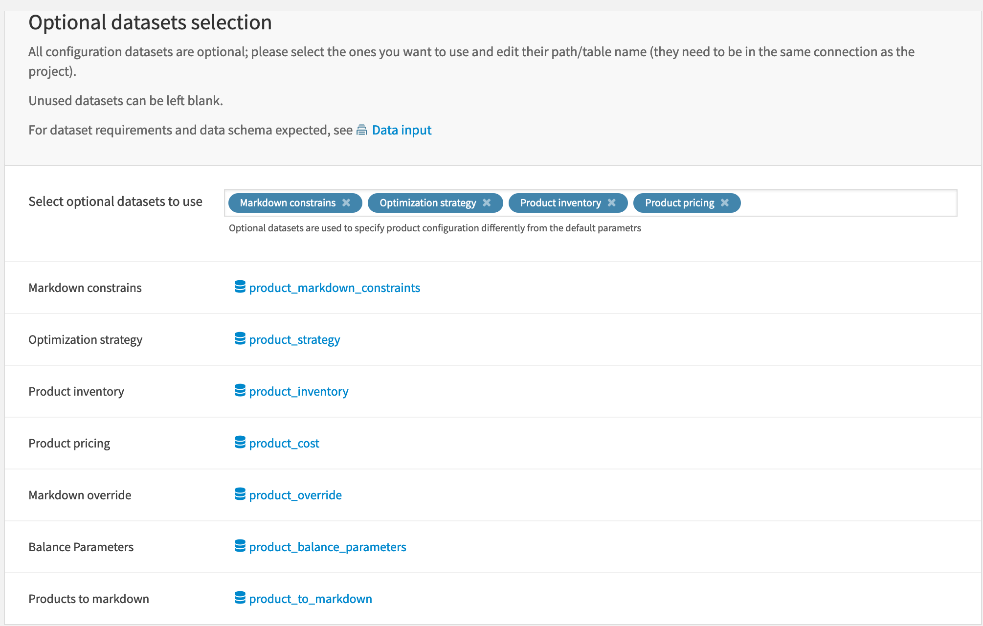Remove the Product pricing tag
This screenshot has height=626, width=983.
tap(725, 202)
